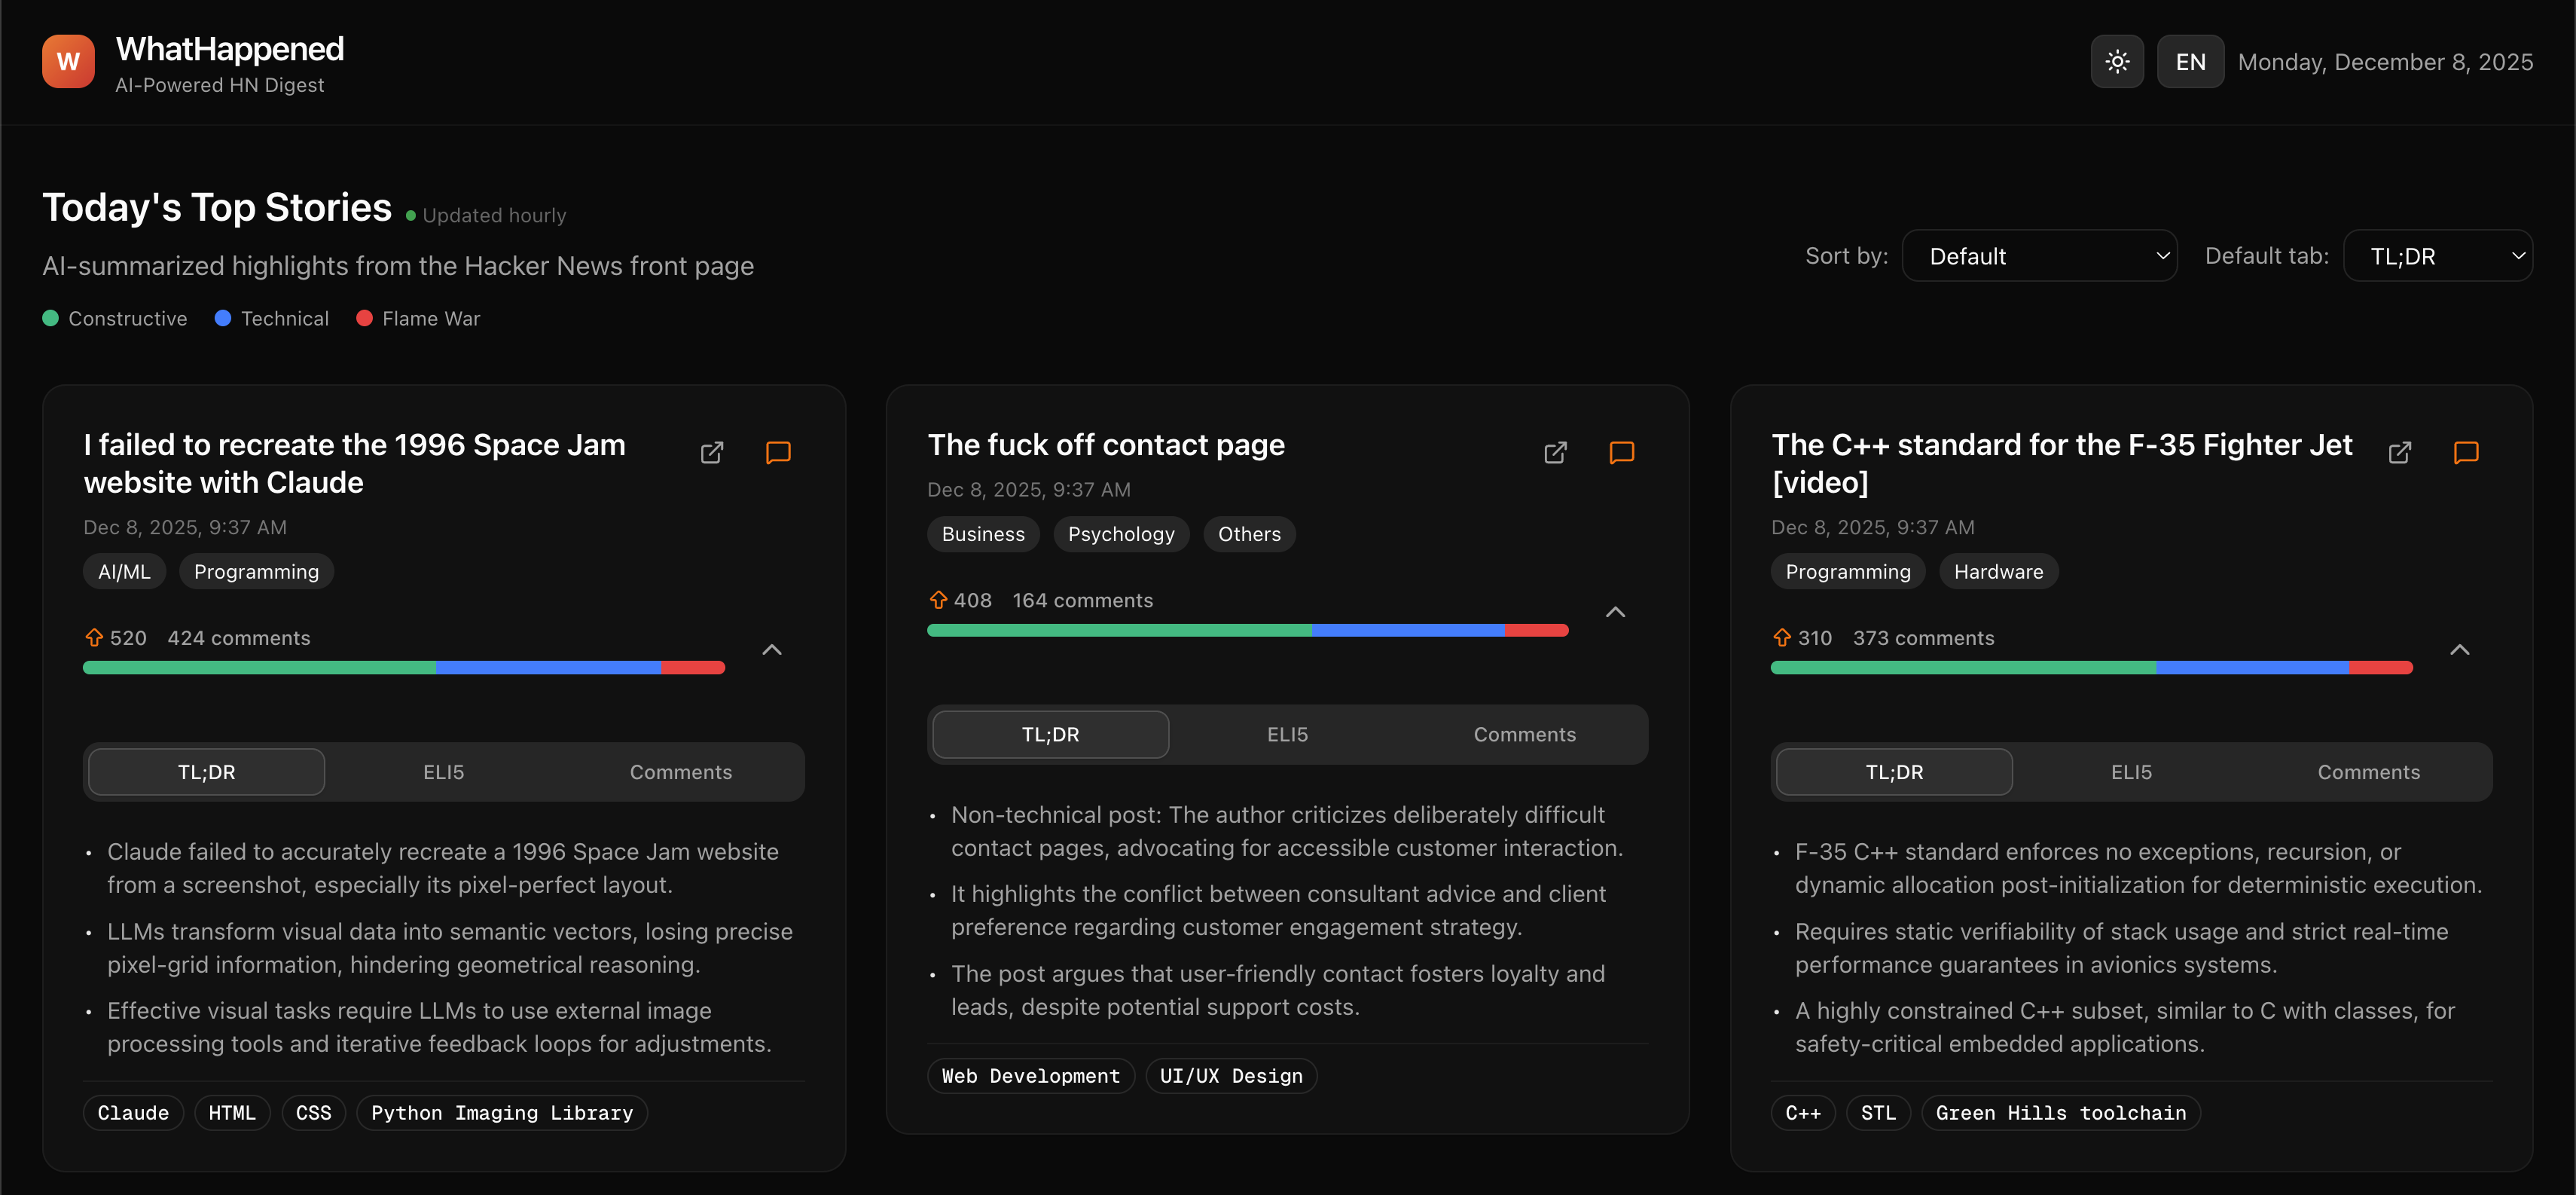Select the Web Development tag
This screenshot has height=1195, width=2576.
(1030, 1075)
